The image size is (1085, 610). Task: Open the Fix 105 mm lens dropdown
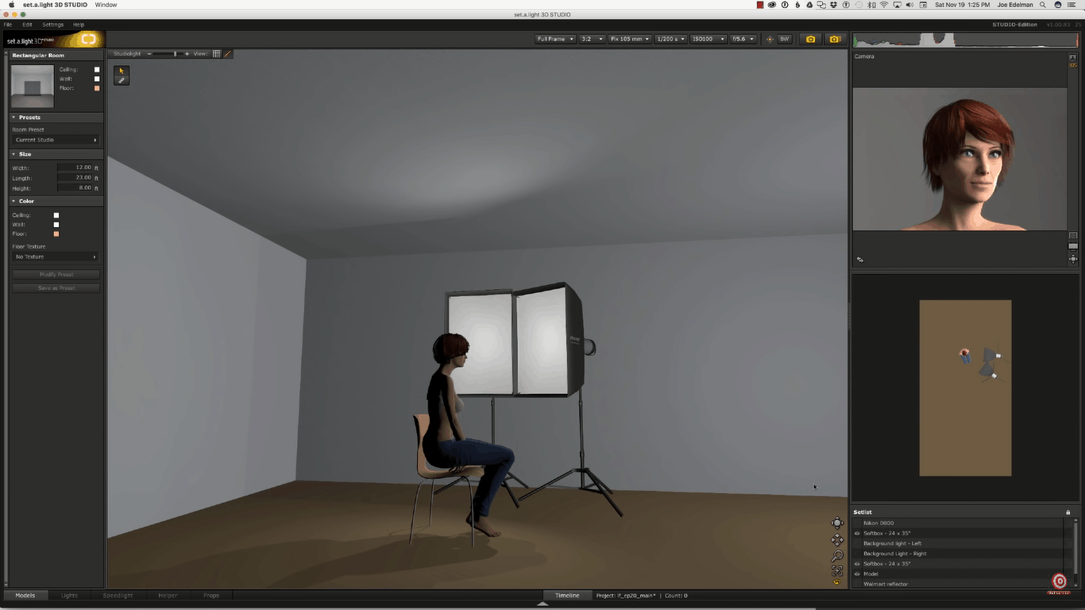630,39
